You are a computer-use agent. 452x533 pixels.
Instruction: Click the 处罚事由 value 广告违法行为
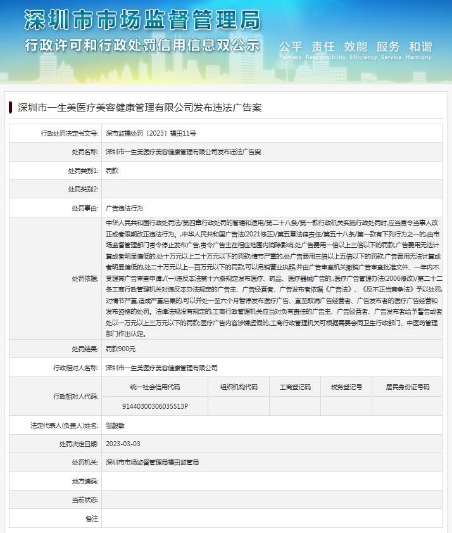click(x=124, y=208)
